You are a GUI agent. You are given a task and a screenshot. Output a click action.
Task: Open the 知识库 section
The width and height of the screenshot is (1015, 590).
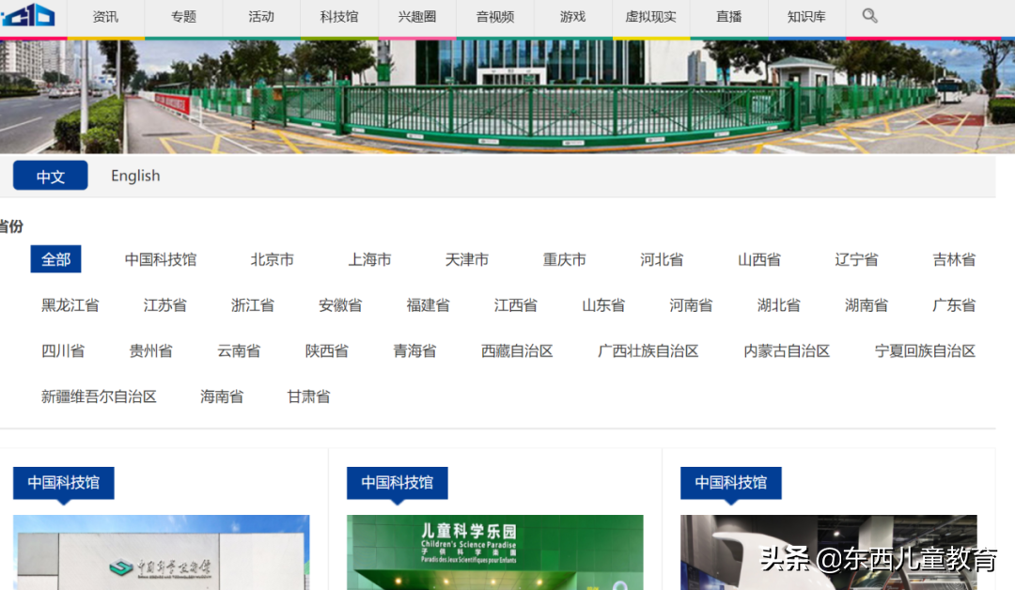(806, 15)
